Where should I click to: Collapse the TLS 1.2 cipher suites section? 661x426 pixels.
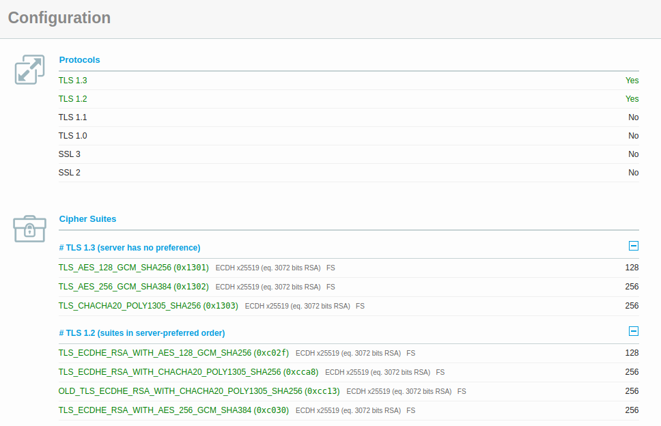(x=633, y=332)
